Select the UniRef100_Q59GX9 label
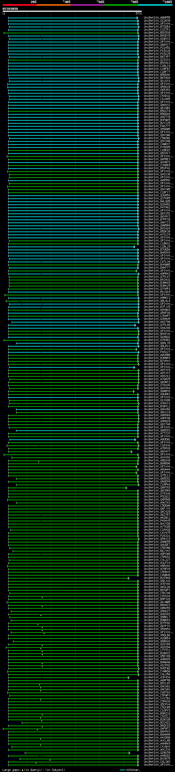175x772 pixels. coord(157,87)
